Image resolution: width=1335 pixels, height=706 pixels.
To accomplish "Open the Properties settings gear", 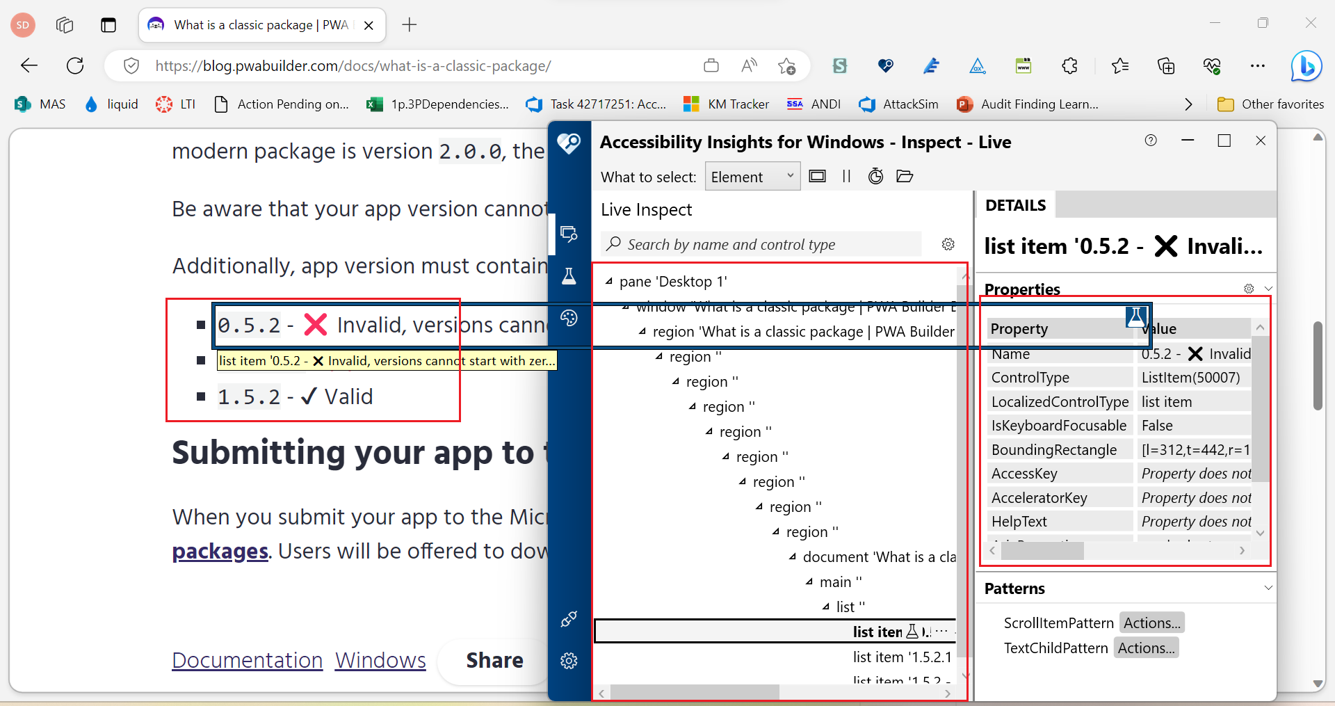I will pyautogui.click(x=1248, y=288).
